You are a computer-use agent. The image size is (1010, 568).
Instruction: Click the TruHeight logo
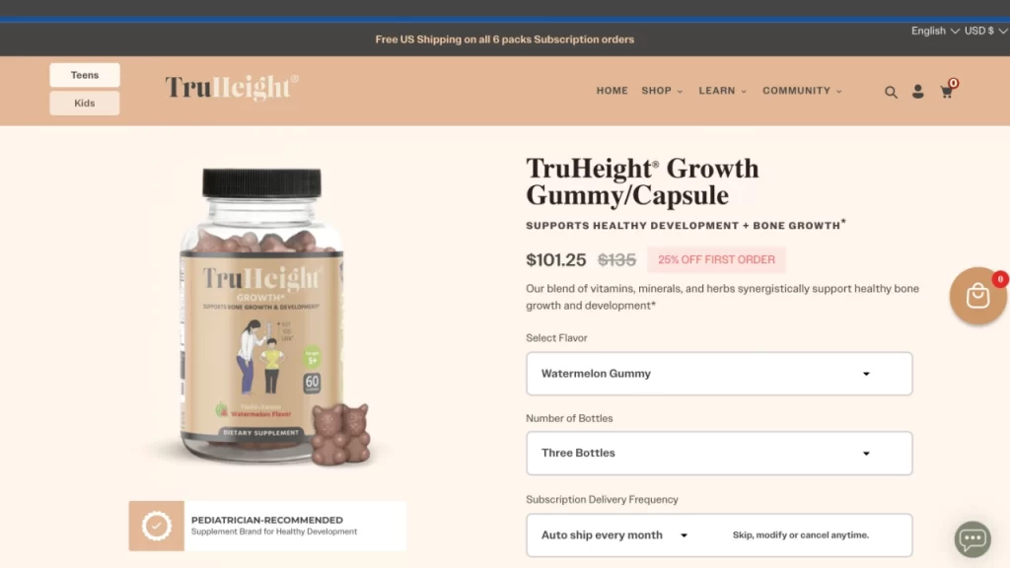pos(231,88)
